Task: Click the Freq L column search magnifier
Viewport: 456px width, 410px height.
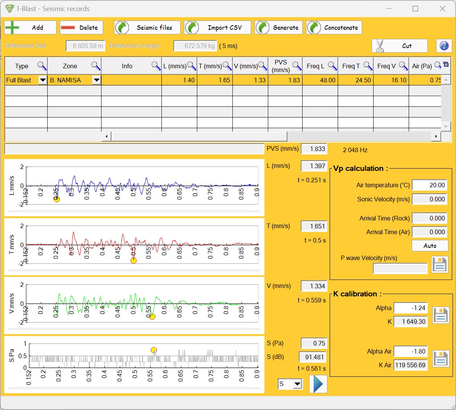Action: [332, 66]
